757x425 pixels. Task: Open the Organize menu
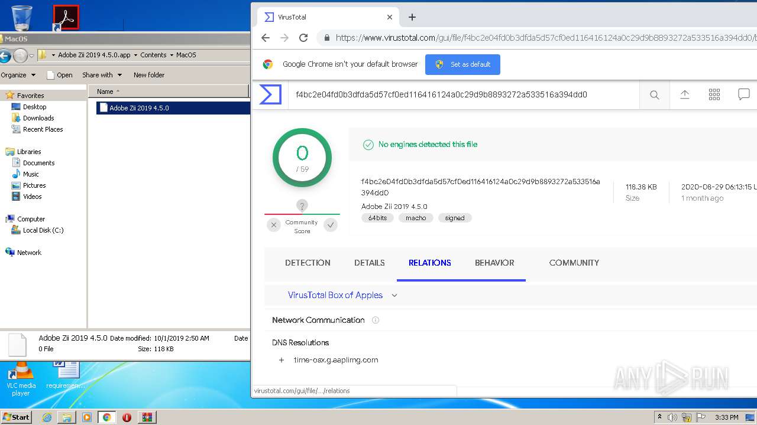pyautogui.click(x=18, y=75)
